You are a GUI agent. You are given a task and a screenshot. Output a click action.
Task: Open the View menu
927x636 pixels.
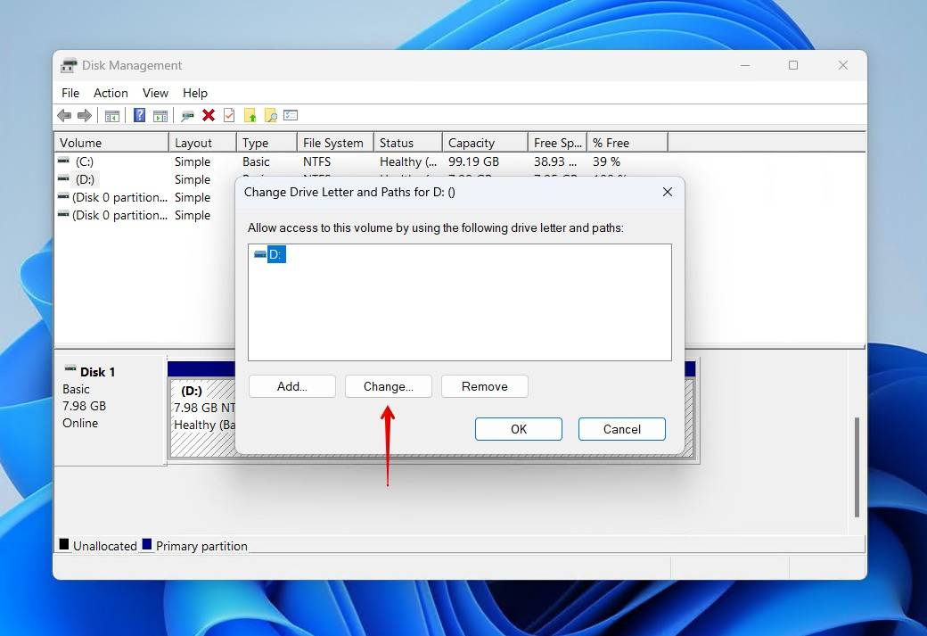pyautogui.click(x=155, y=93)
